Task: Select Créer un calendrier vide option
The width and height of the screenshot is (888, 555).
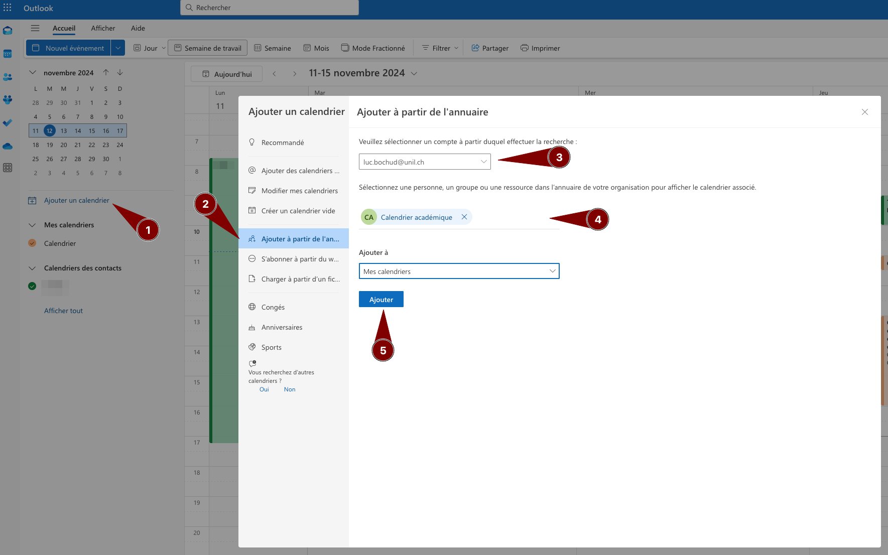Action: tap(298, 211)
